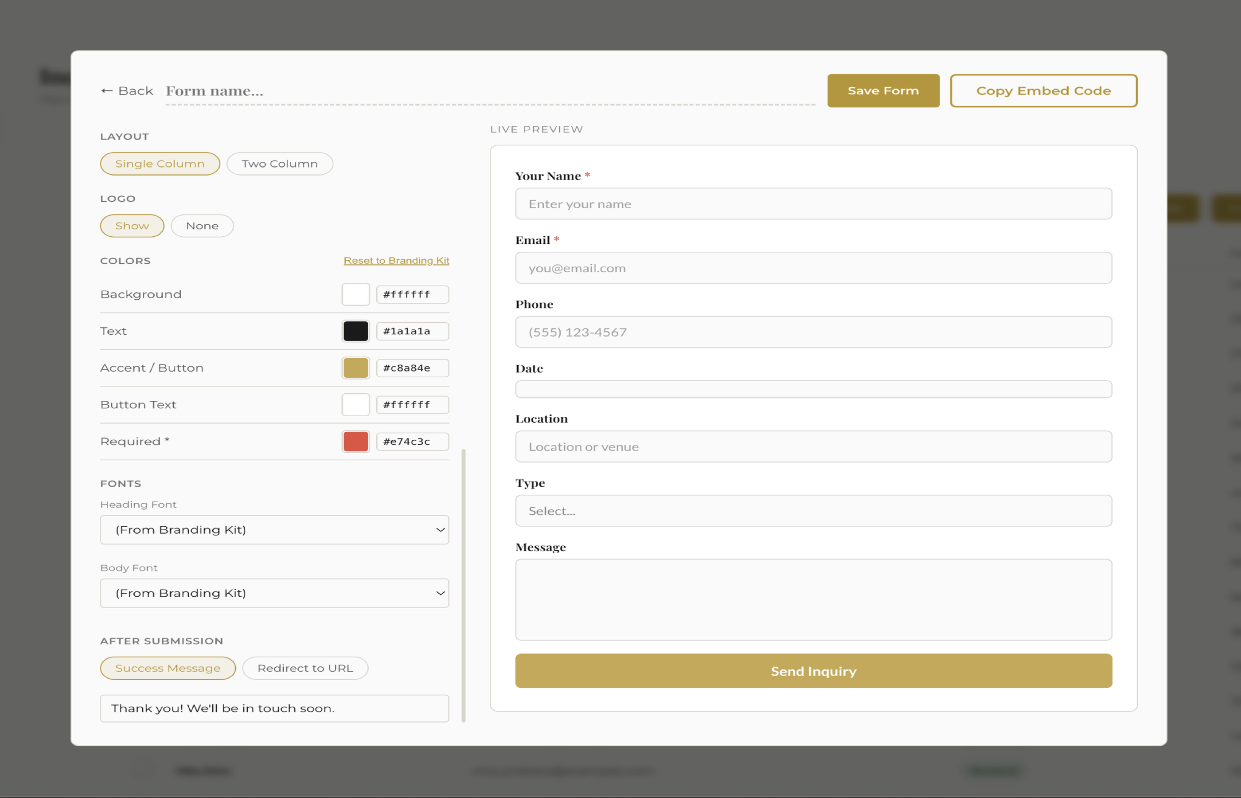Edit the thank you success message text
Screen dimensions: 1241x798
(x=274, y=708)
